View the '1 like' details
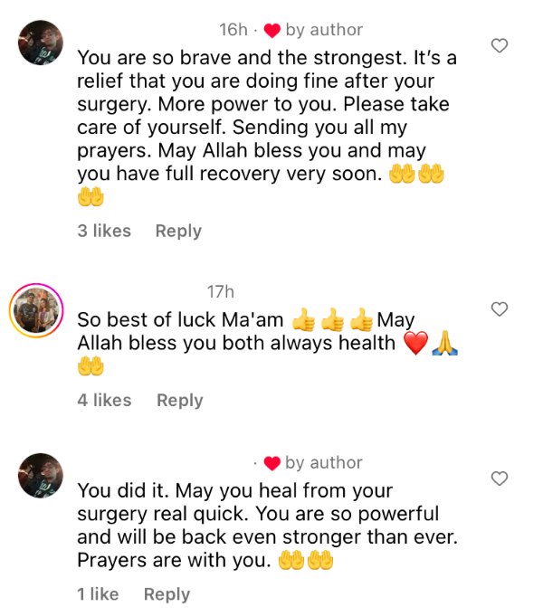Image resolution: width=543 pixels, height=616 pixels. [98, 594]
